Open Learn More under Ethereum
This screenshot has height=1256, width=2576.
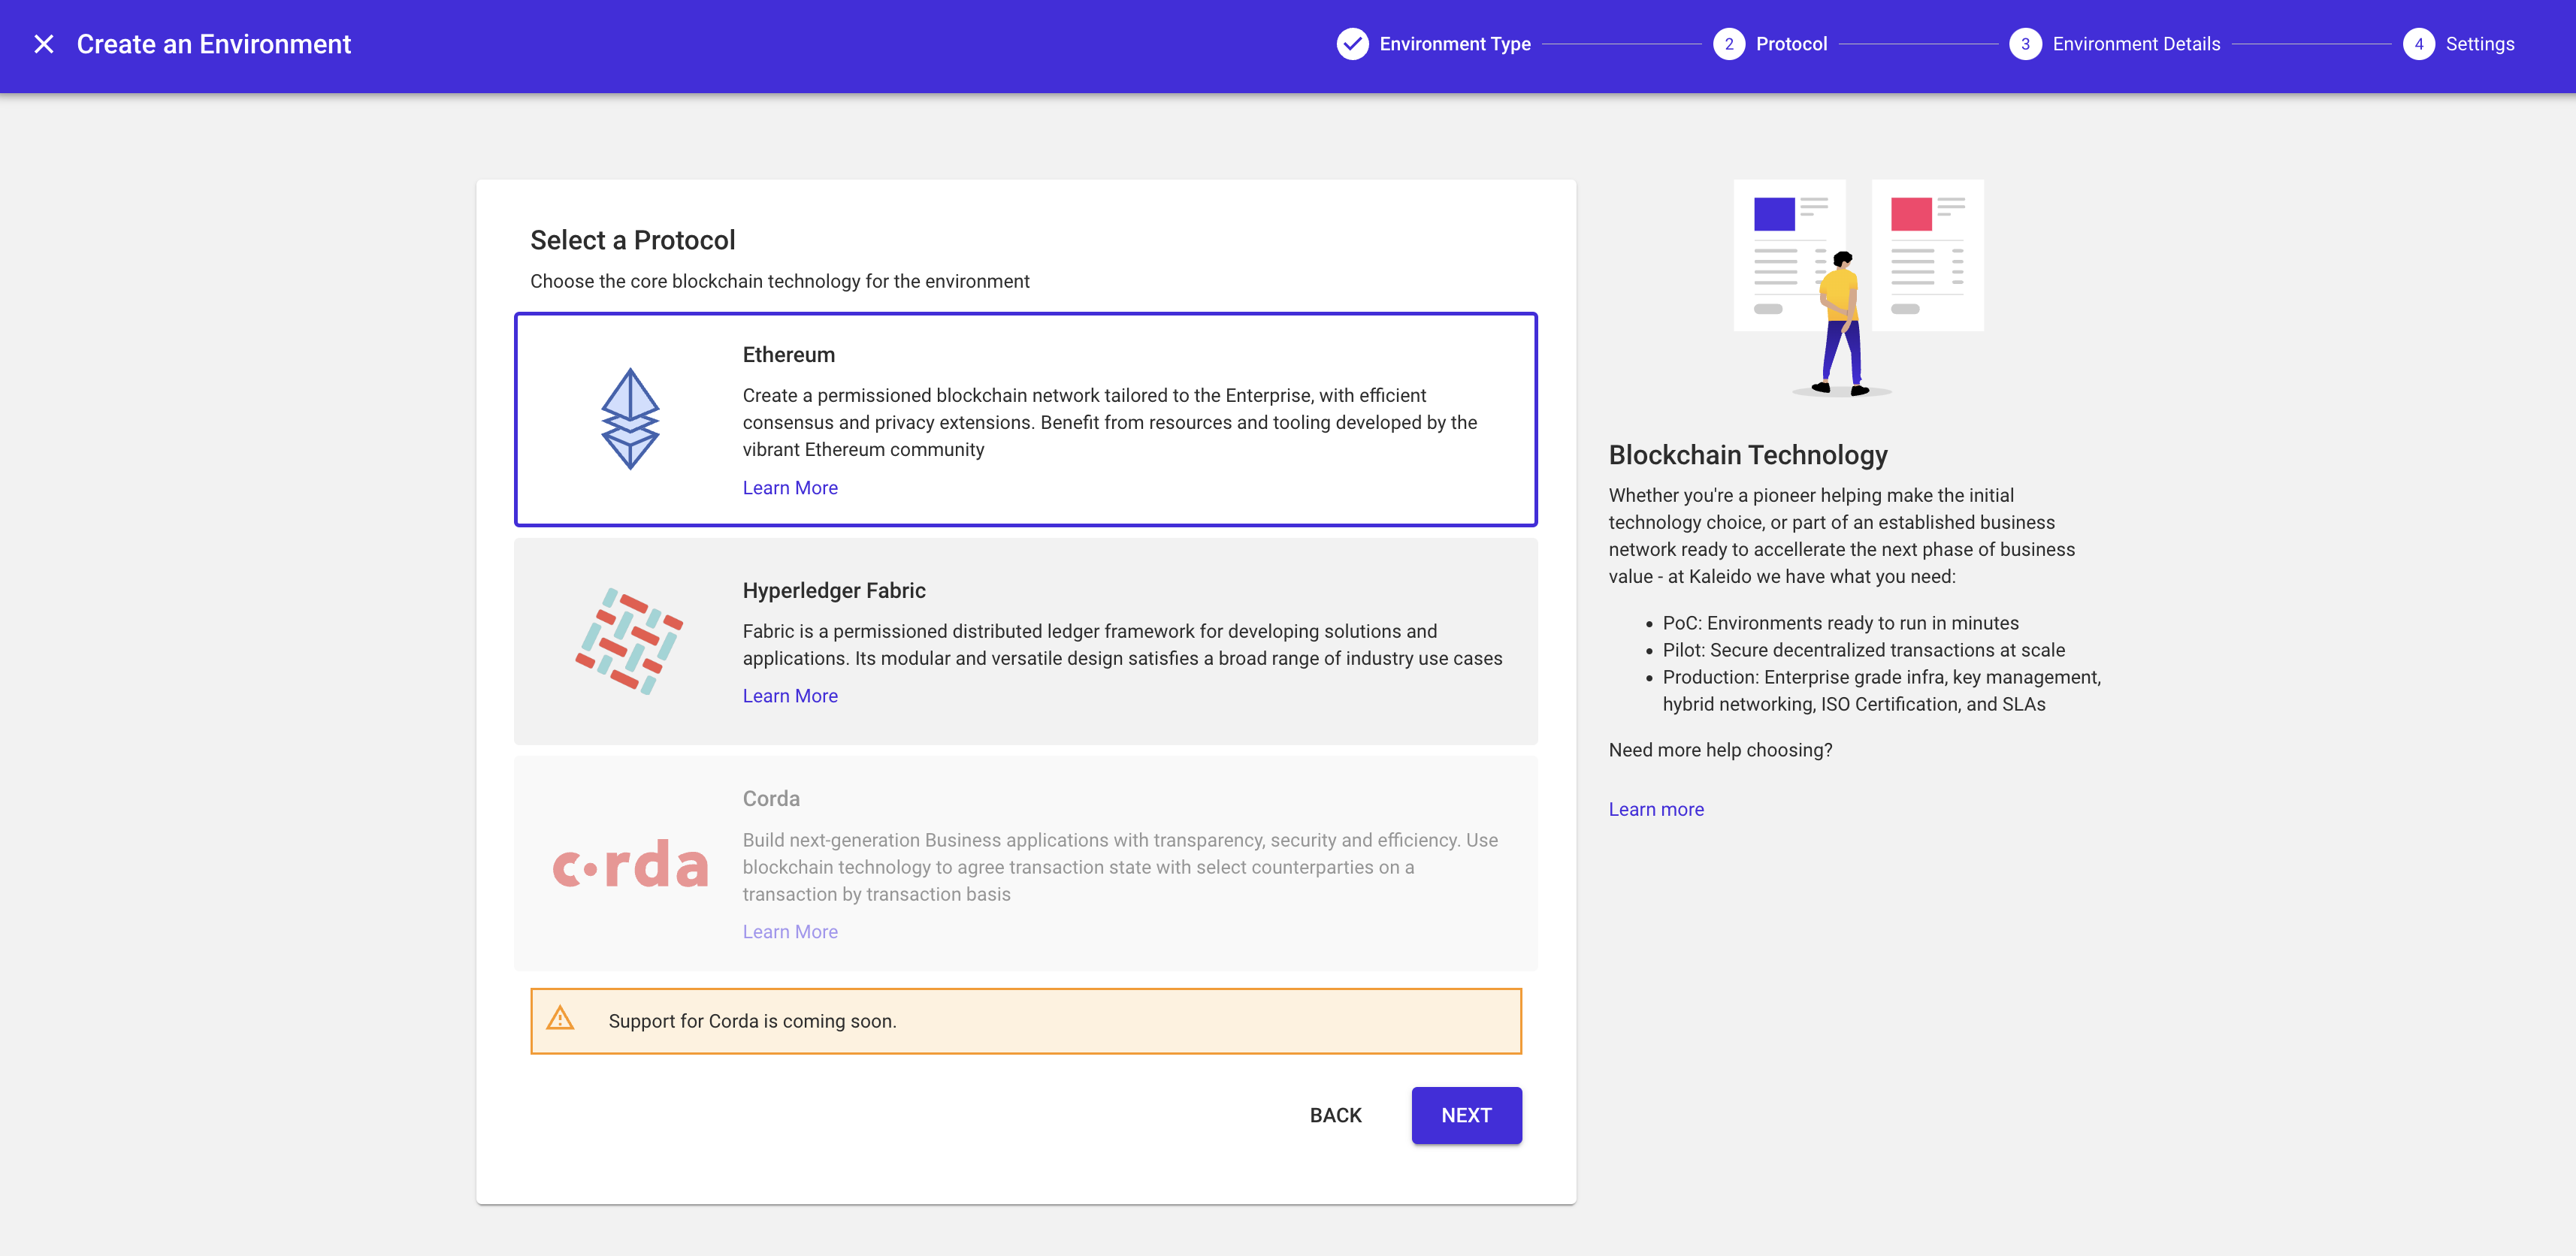pyautogui.click(x=790, y=488)
